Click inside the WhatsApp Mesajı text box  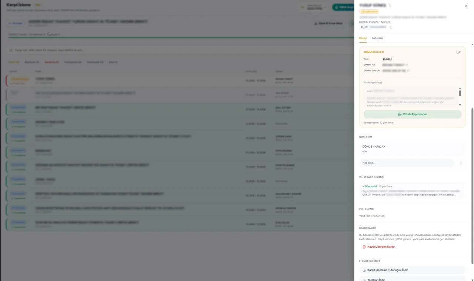411,97
